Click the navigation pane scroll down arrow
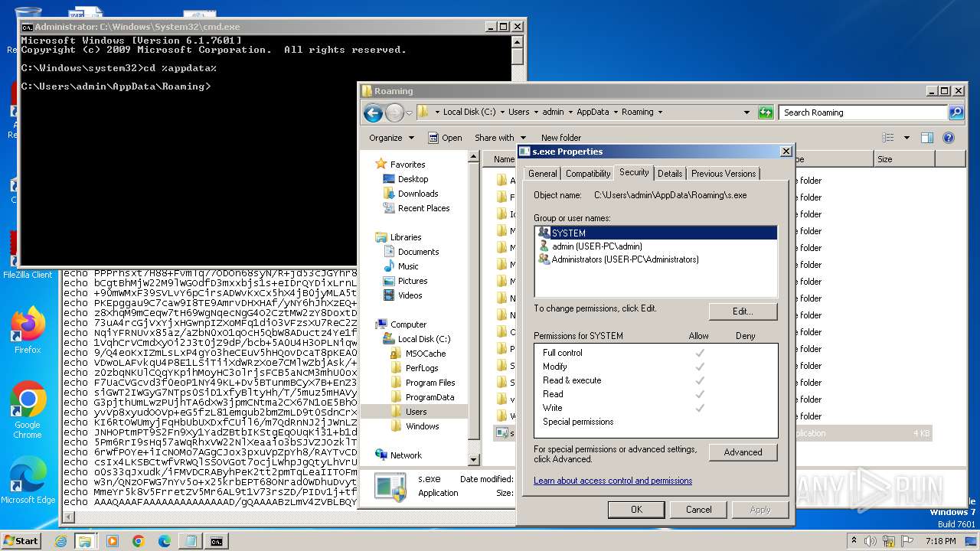 click(x=474, y=460)
